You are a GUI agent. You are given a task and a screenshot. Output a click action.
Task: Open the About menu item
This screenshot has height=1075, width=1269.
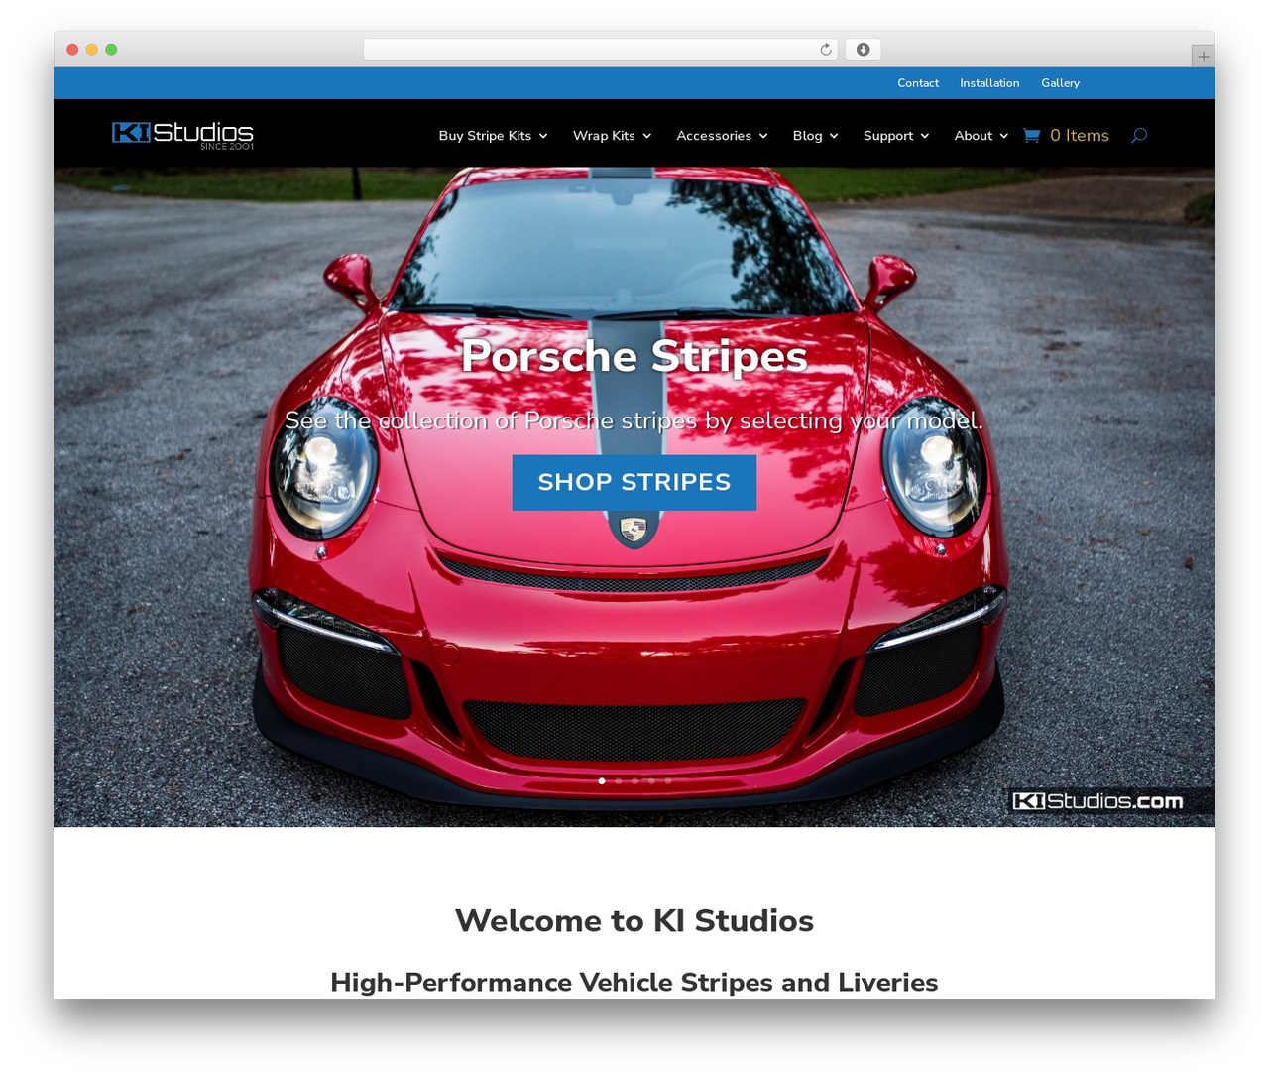pos(973,136)
